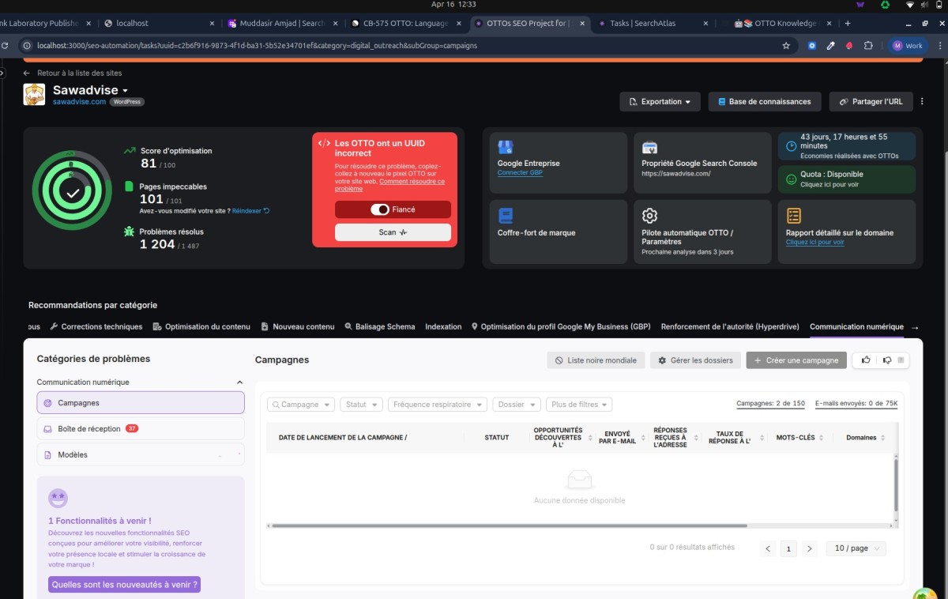The width and height of the screenshot is (948, 599).
Task: Bookmark this page with the star icon
Action: (x=786, y=46)
